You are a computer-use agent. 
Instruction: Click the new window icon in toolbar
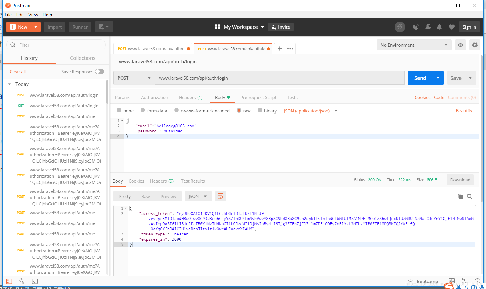(104, 27)
